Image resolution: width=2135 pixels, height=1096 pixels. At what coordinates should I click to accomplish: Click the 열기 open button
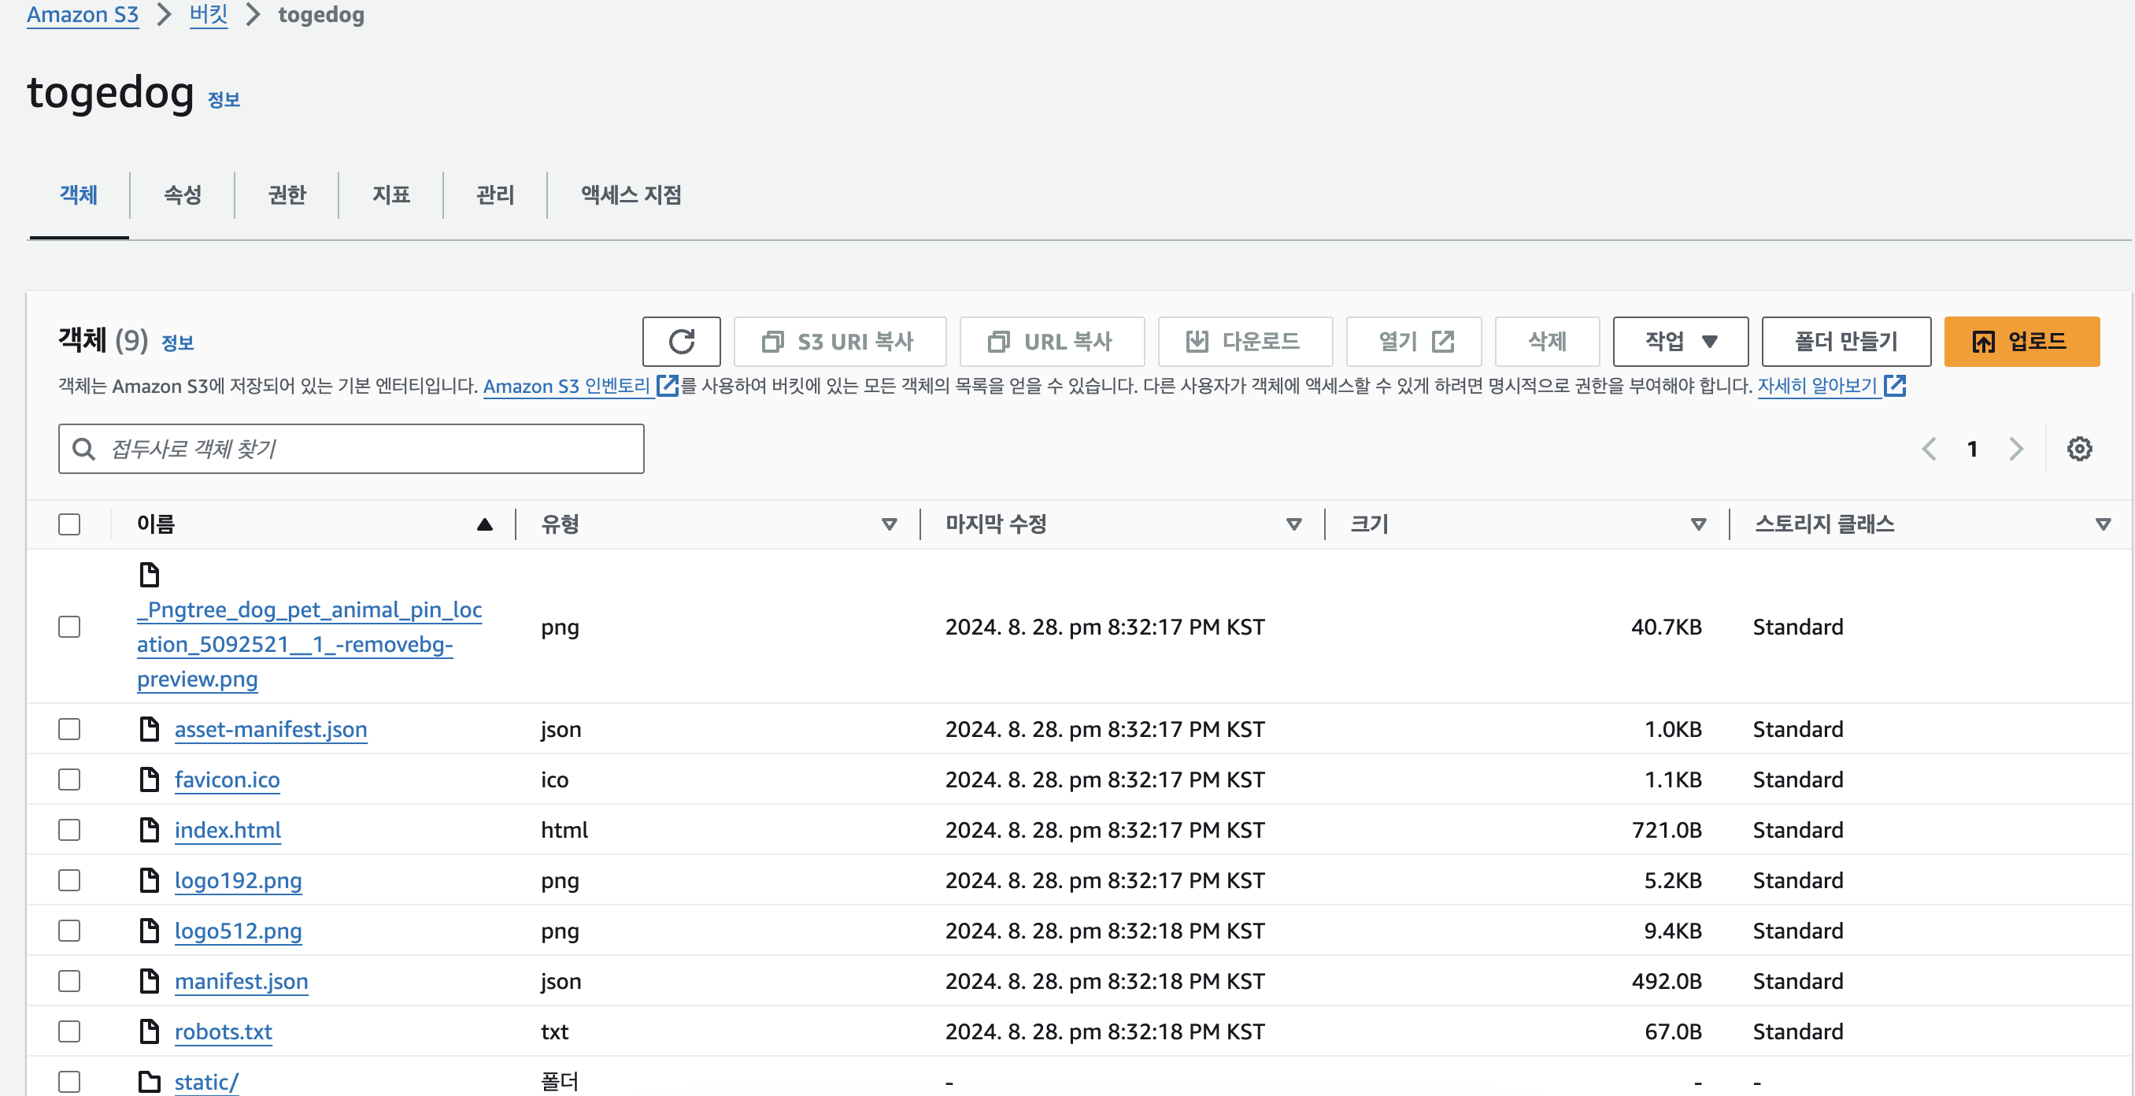(x=1413, y=341)
